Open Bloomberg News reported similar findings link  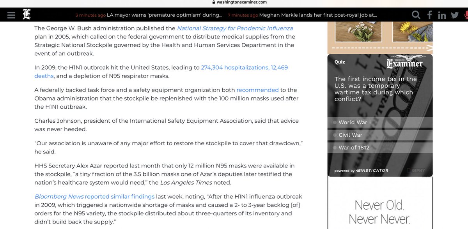94,197
